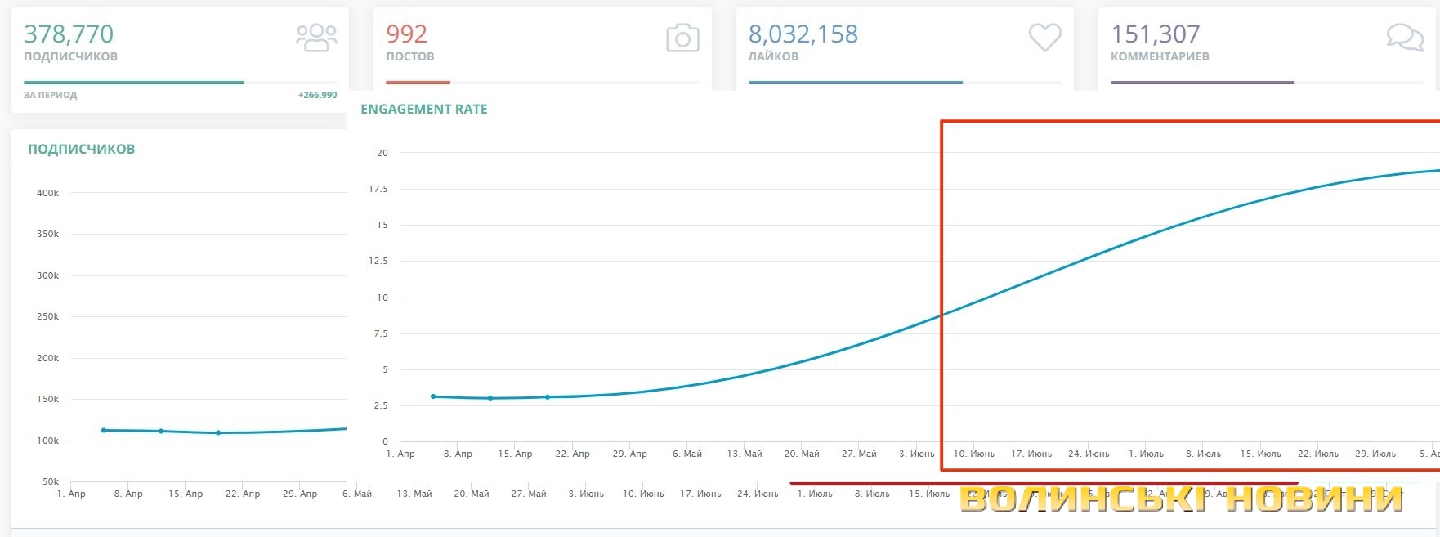Select the Подписчиков chart heading
This screenshot has width=1440, height=537.
pos(81,150)
